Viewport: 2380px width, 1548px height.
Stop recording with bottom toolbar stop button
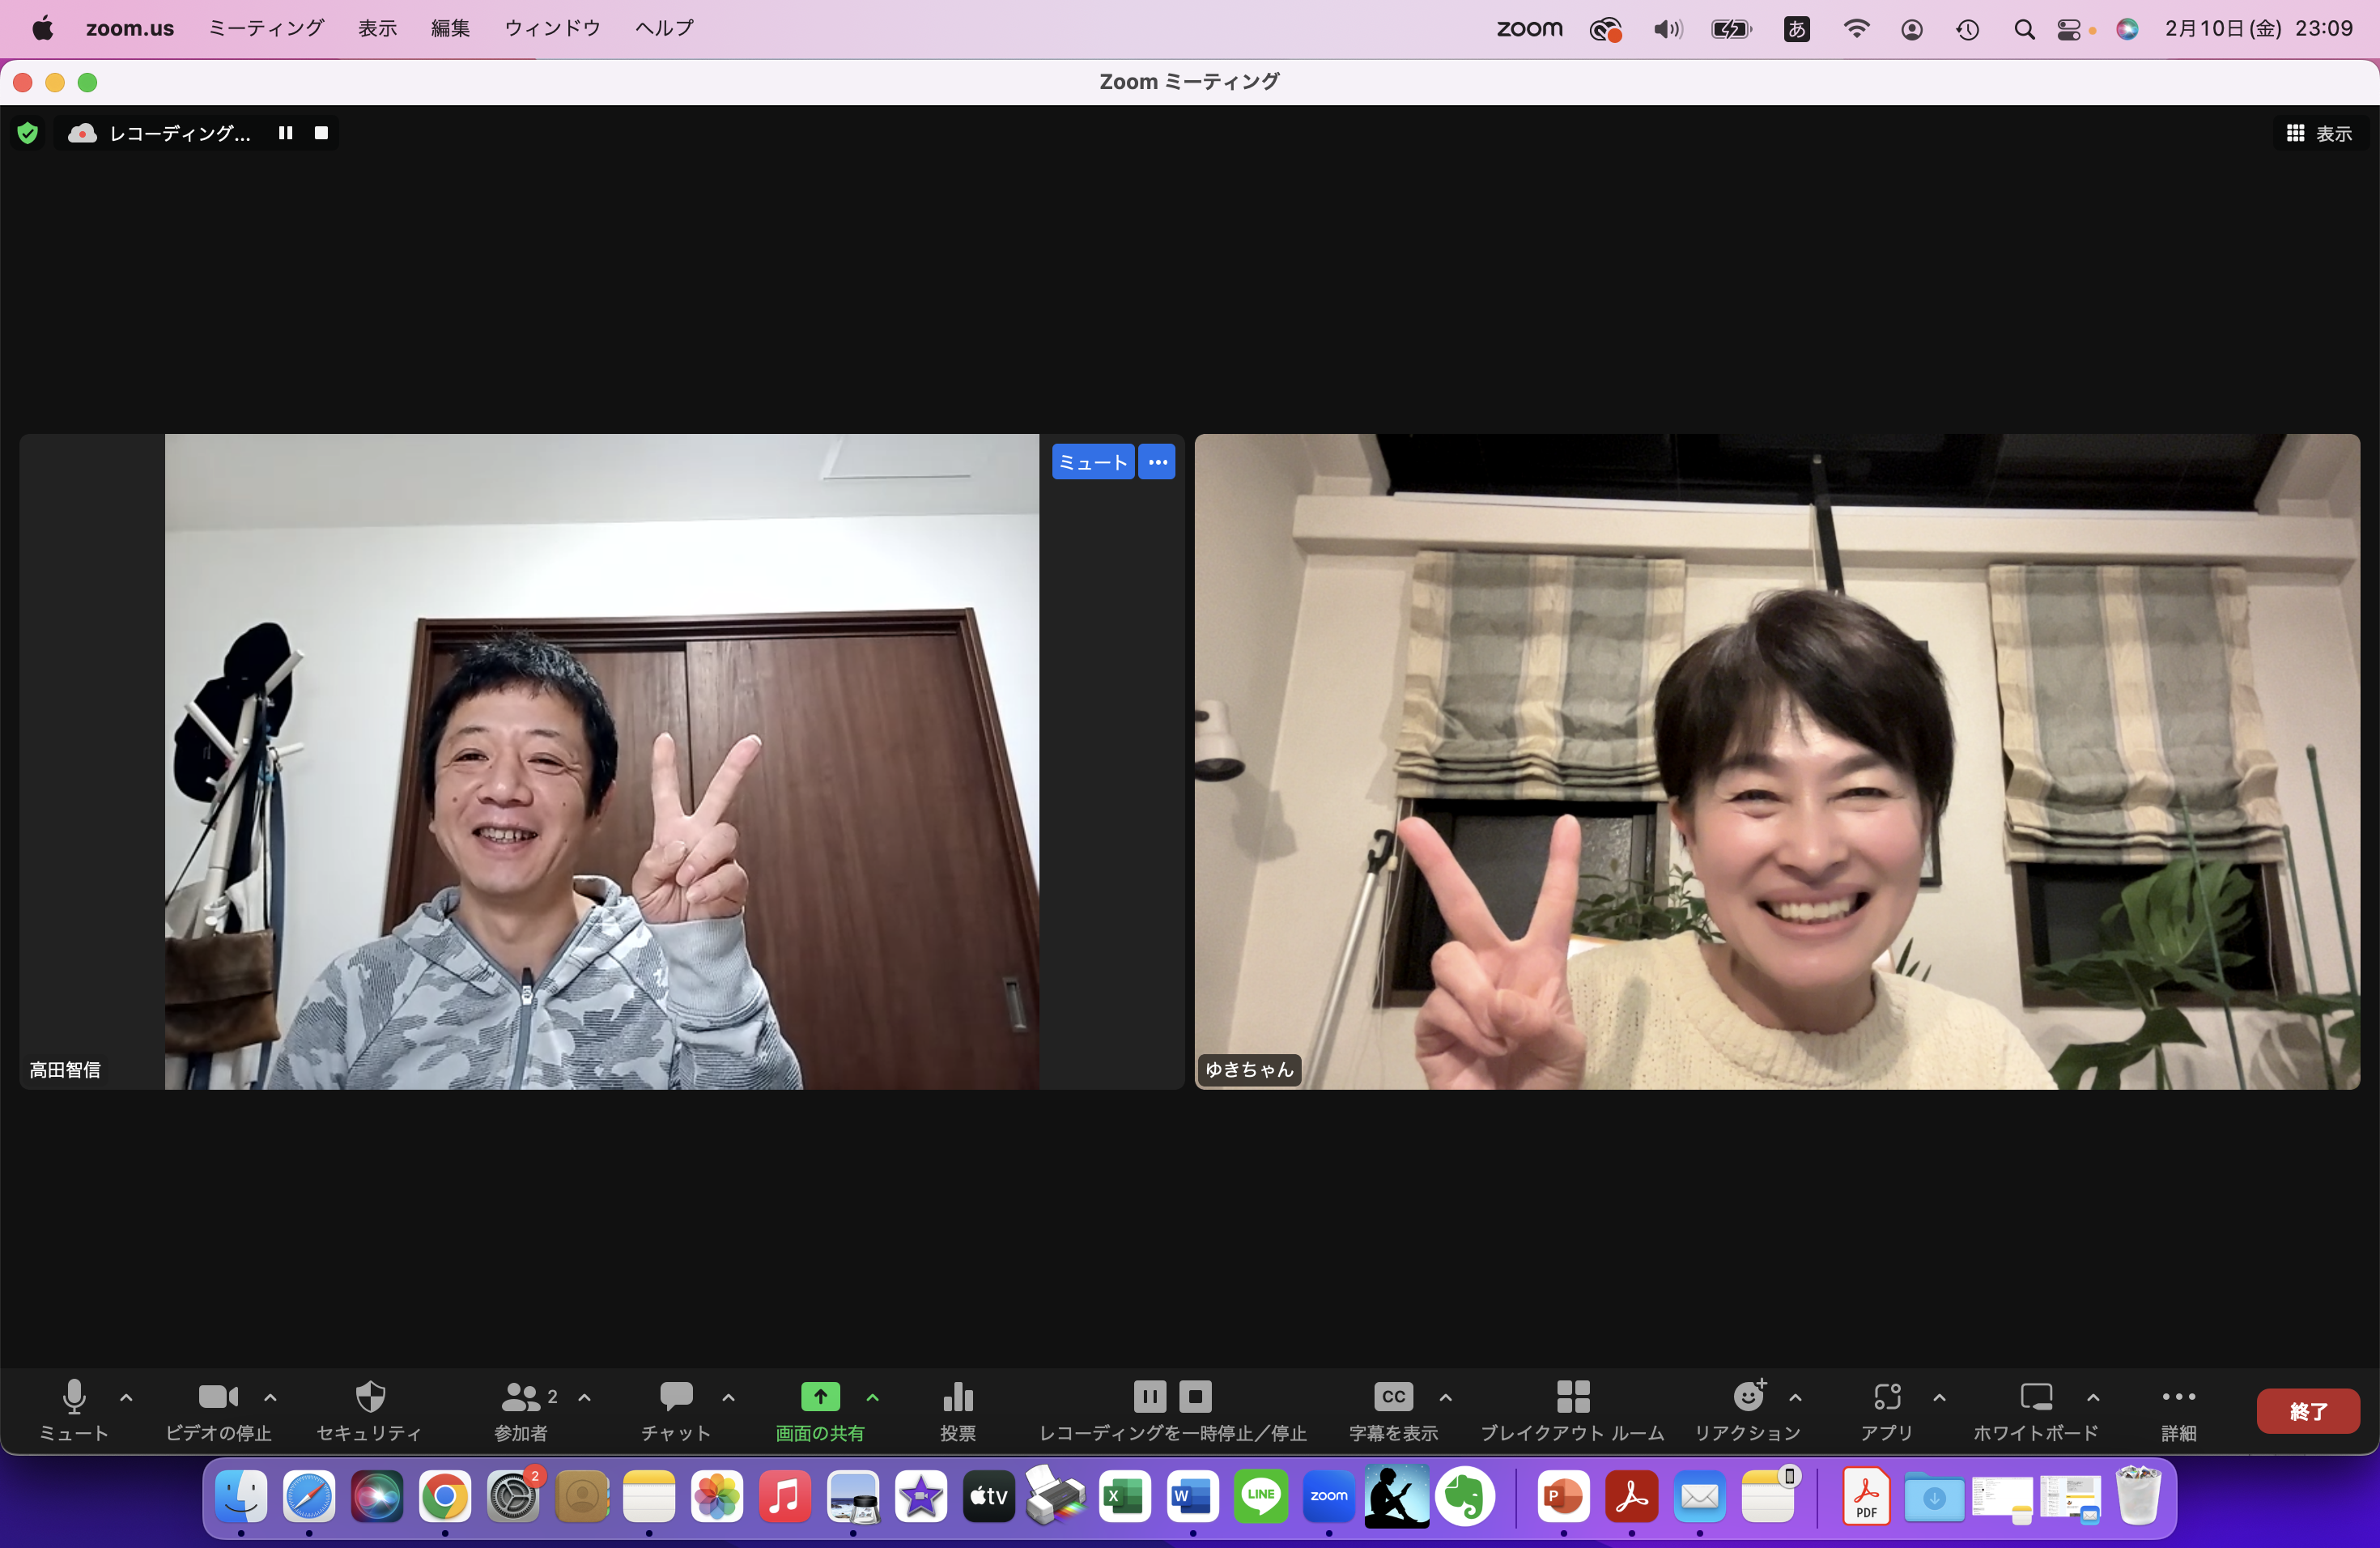[1195, 1396]
